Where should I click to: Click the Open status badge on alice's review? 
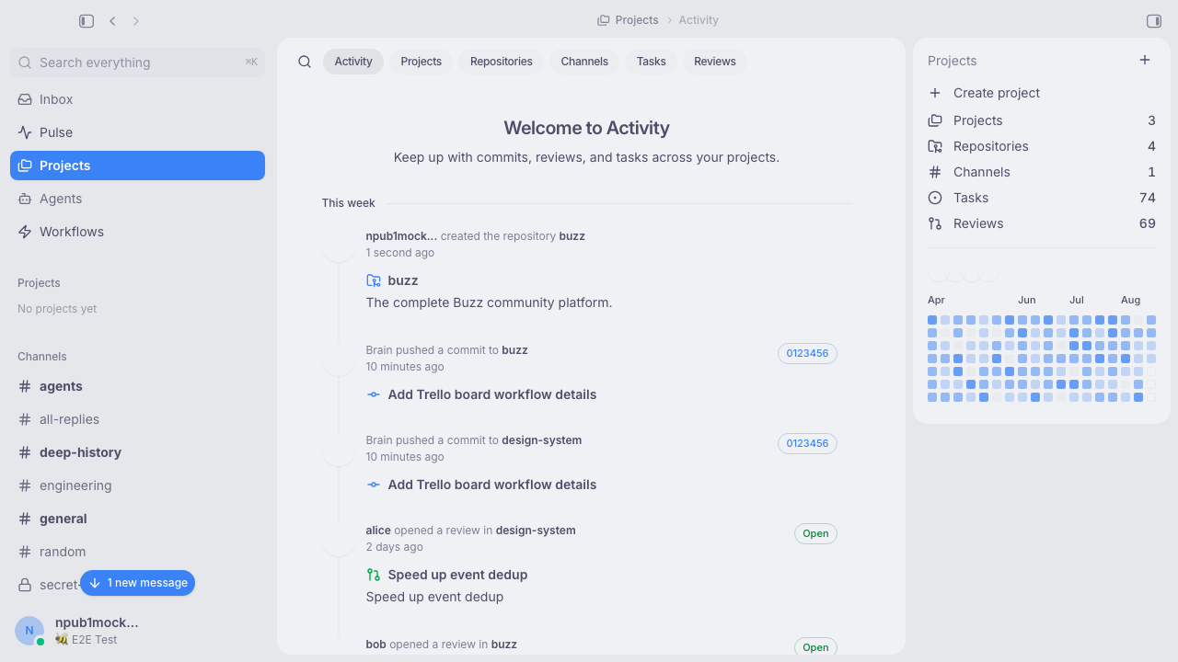click(815, 533)
